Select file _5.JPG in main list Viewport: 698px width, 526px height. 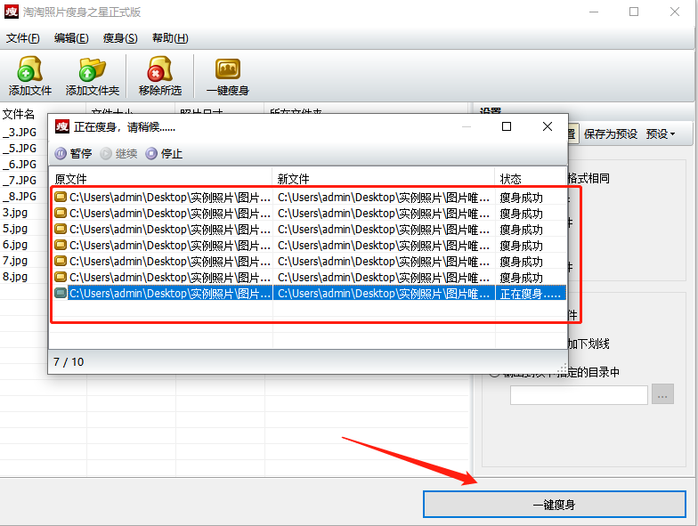click(x=20, y=148)
